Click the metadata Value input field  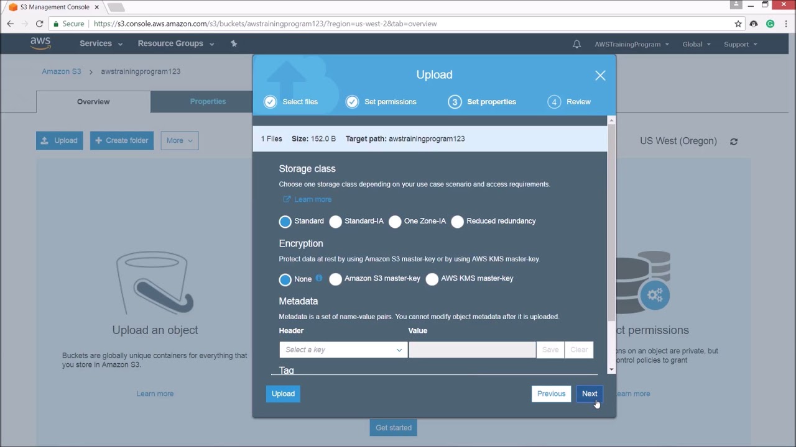pyautogui.click(x=472, y=350)
